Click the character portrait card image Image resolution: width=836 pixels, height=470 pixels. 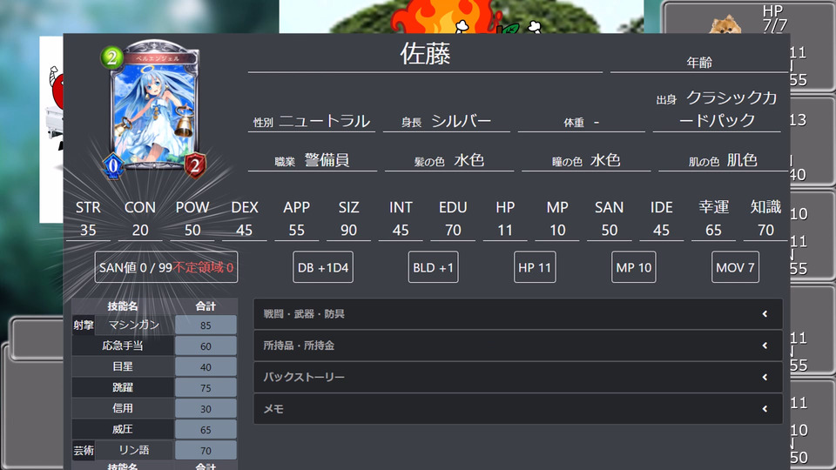coord(154,109)
